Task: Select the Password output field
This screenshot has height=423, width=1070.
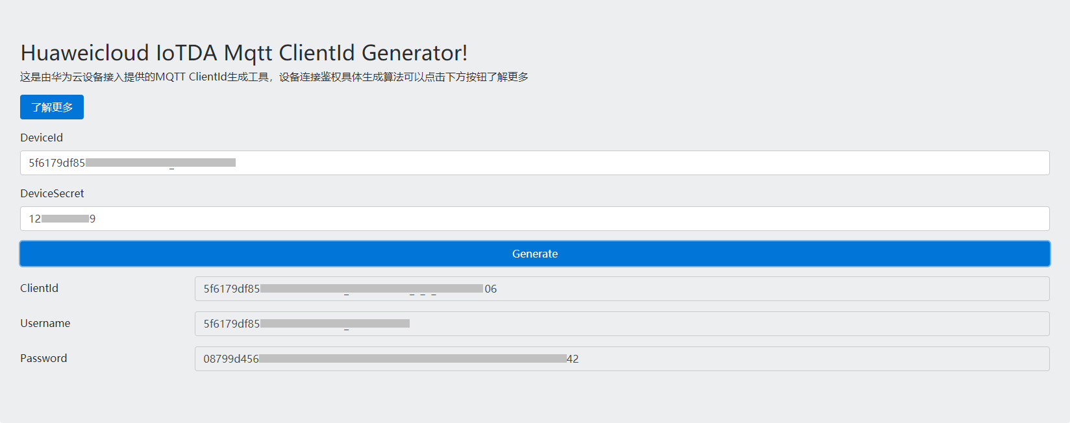Action: [622, 359]
